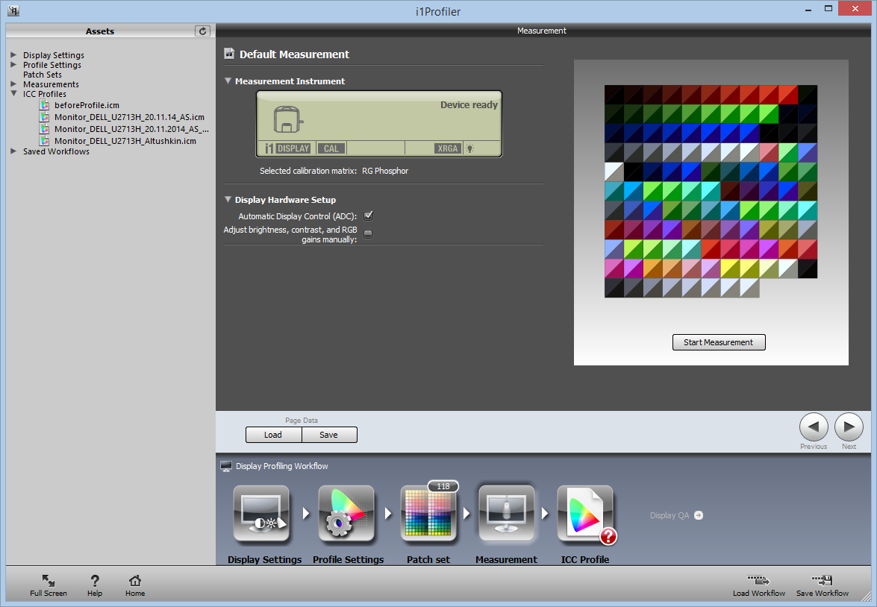877x607 pixels.
Task: Go to the Home screen
Action: (135, 585)
